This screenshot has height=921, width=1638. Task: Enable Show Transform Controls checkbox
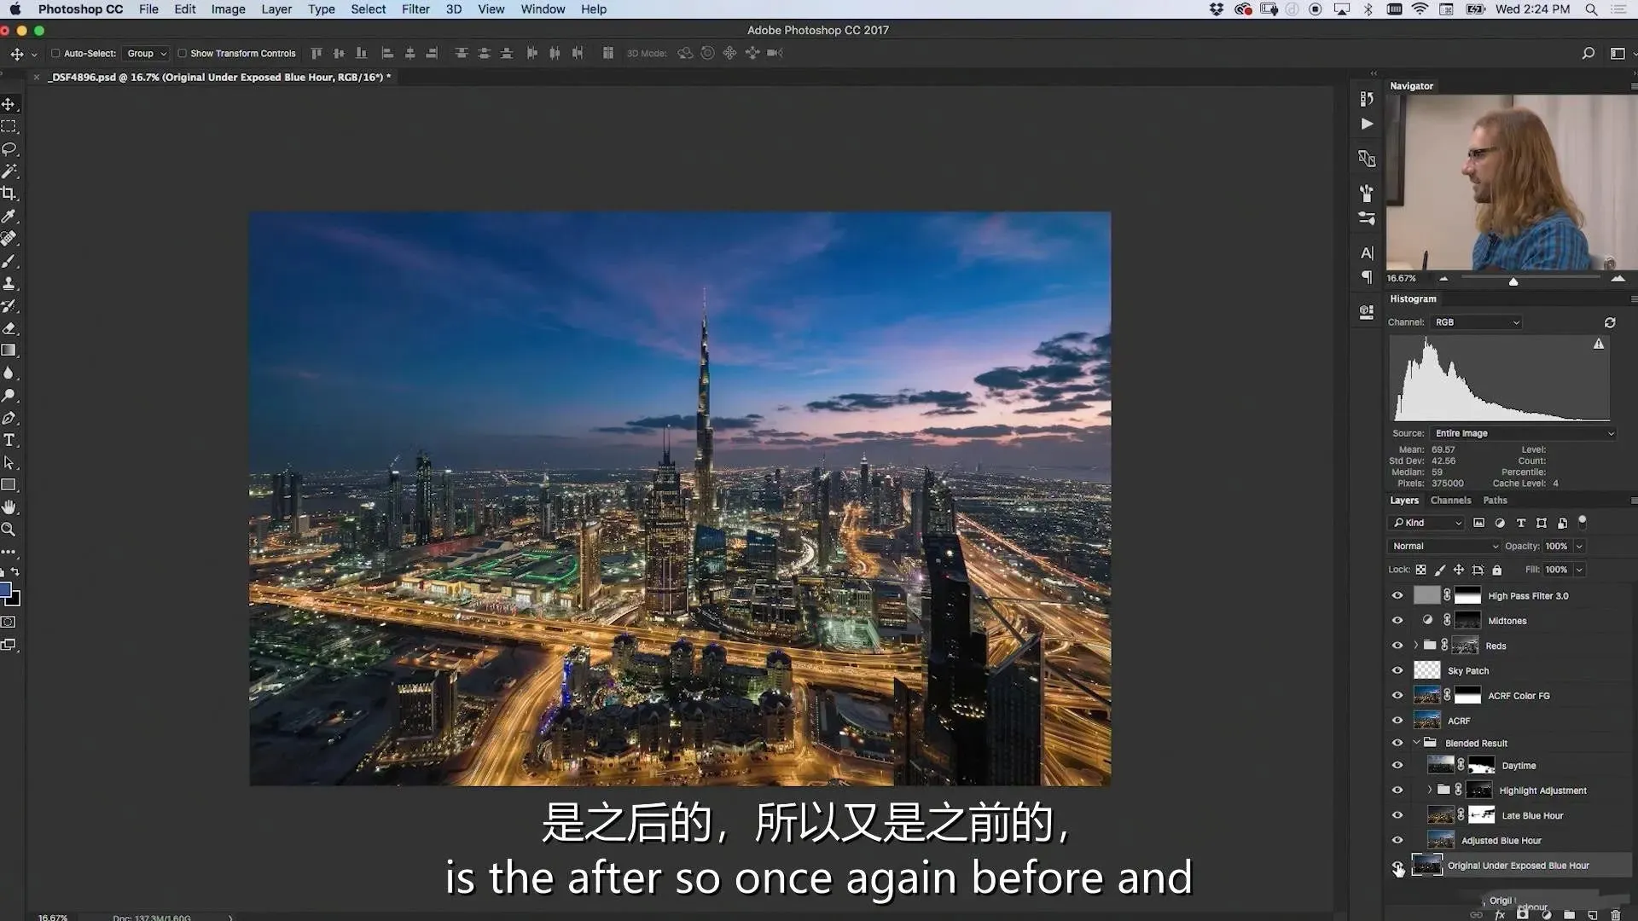(182, 53)
